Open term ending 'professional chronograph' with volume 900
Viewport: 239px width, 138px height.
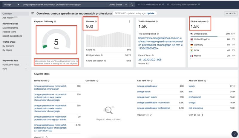pyautogui.click(x=50, y=88)
